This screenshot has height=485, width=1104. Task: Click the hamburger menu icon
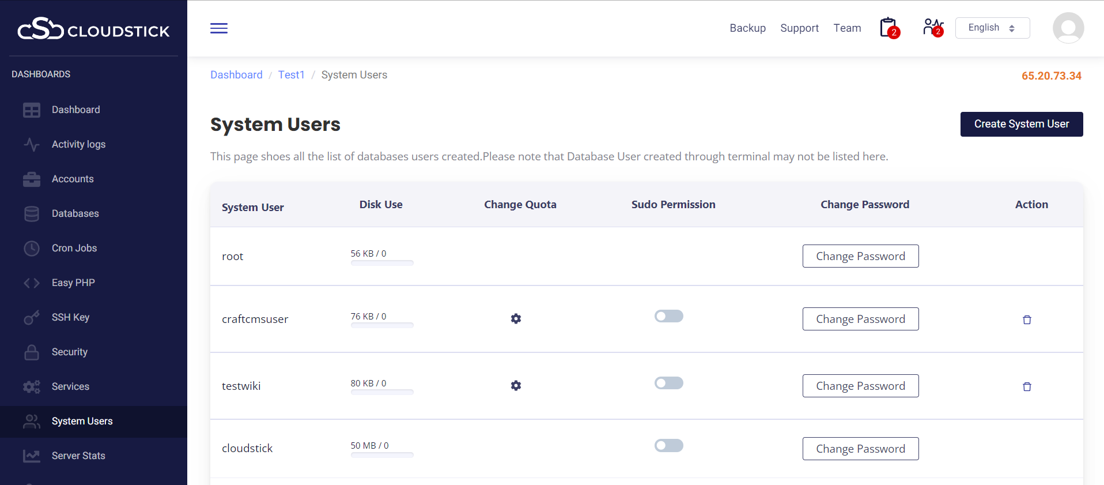(x=219, y=28)
